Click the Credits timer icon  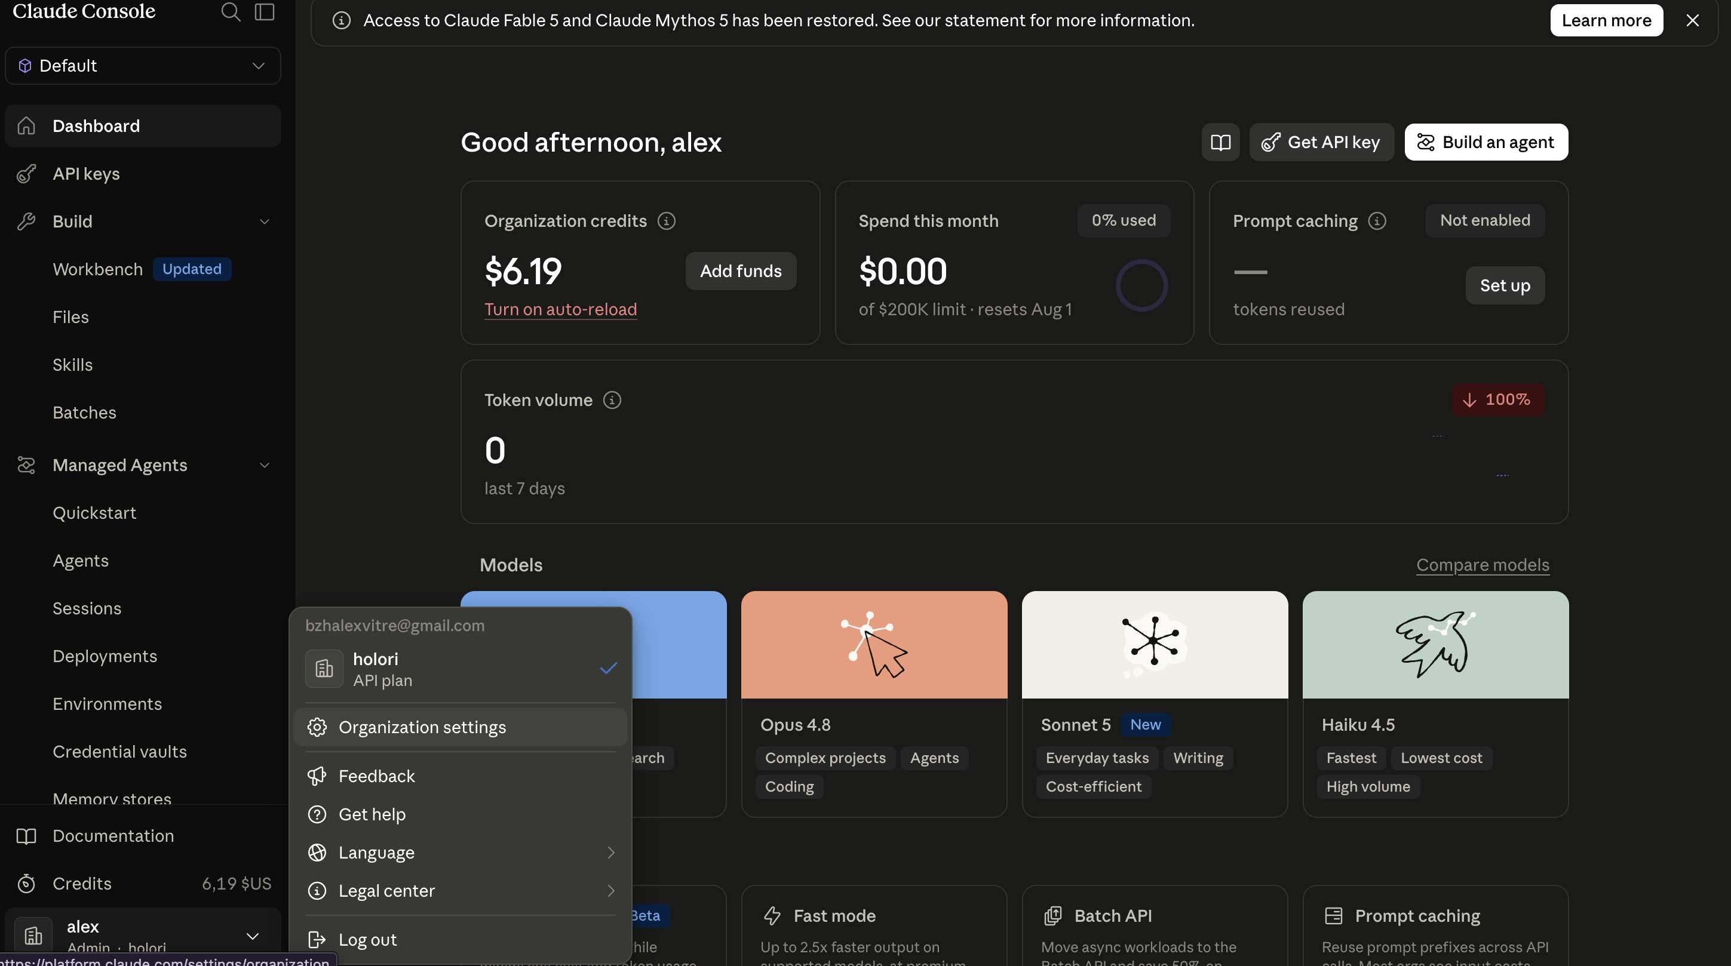point(26,884)
